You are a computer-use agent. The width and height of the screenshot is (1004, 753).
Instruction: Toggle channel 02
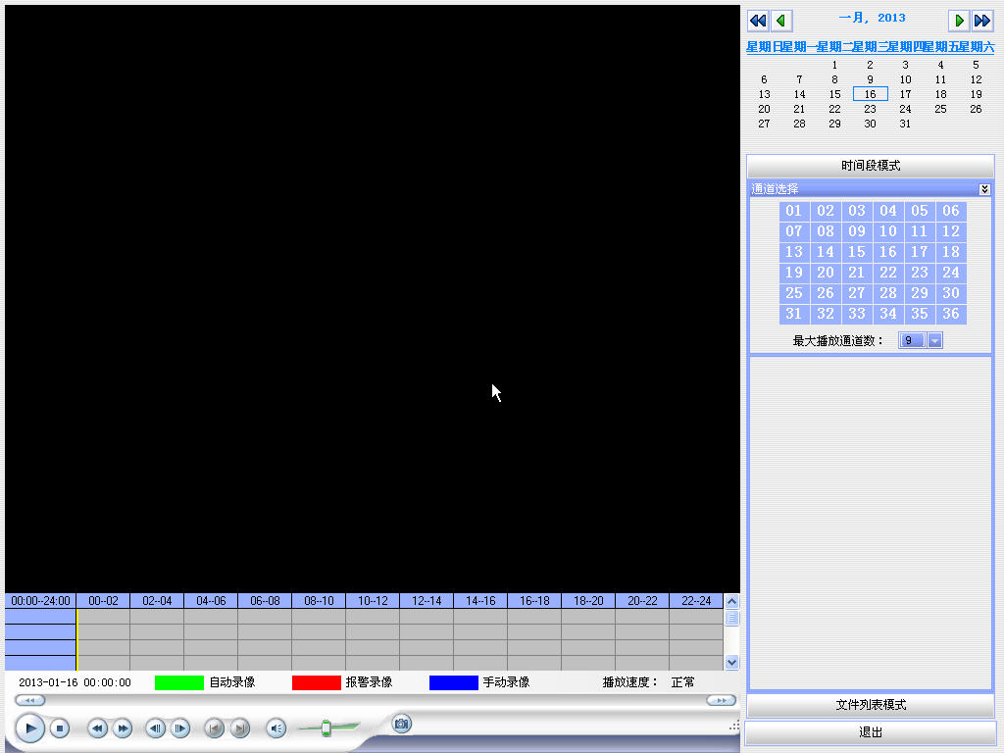[826, 211]
